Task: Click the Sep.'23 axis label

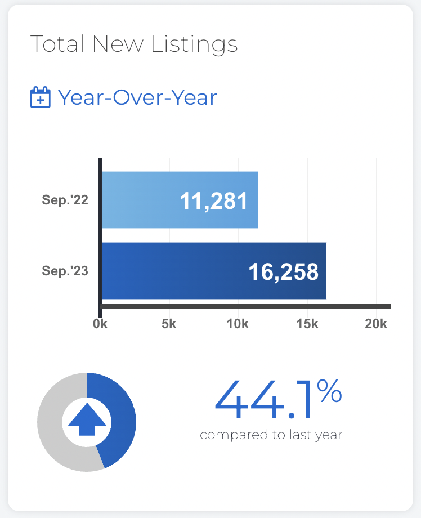Action: coord(65,271)
